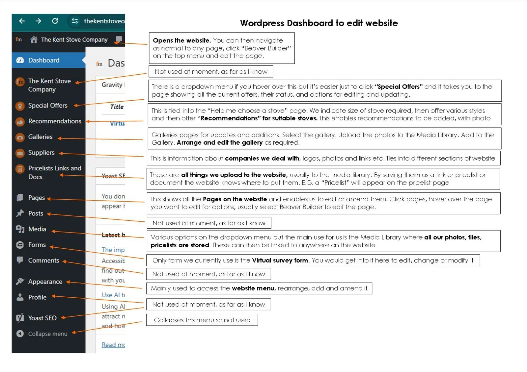The width and height of the screenshot is (527, 372).
Task: Click the Forms icon
Action: [20, 245]
